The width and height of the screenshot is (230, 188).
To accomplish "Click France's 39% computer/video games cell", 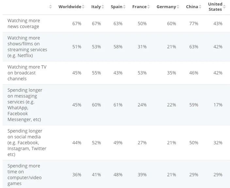I will (142, 175).
